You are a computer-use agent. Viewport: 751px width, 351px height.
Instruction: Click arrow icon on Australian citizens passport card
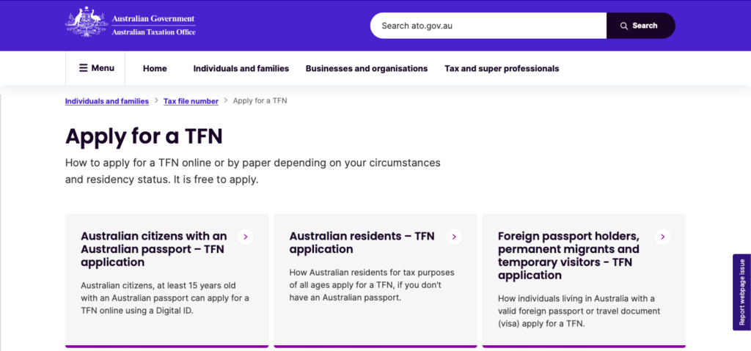point(245,237)
